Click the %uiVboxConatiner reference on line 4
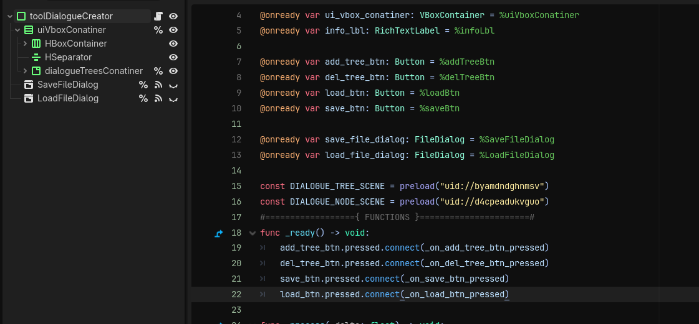Viewport: 699px width, 324px height. click(x=539, y=16)
